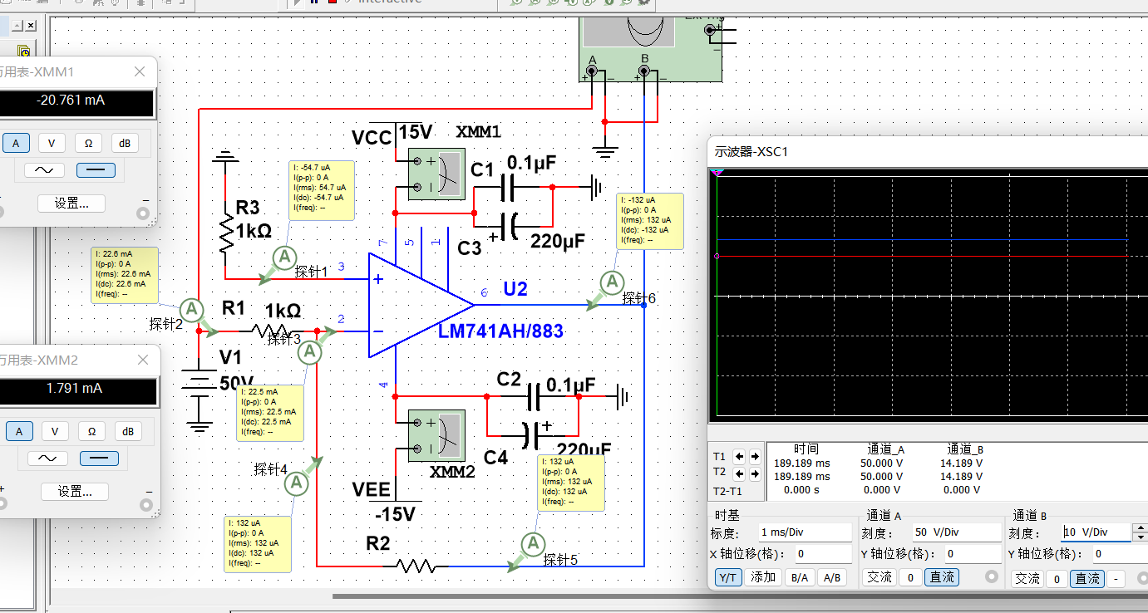Select Ammeter mode in XMM1 multimeter
This screenshot has height=613, width=1148.
tap(15, 143)
